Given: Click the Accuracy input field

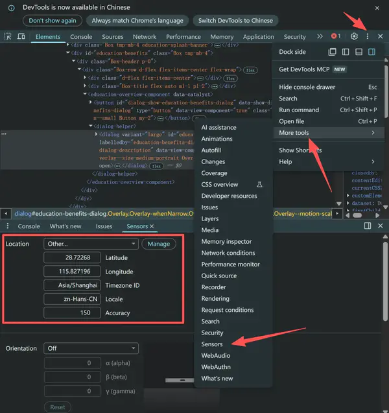Looking at the screenshot, I should (72, 313).
